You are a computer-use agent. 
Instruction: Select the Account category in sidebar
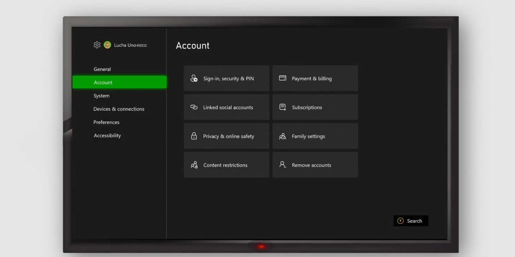(x=103, y=82)
